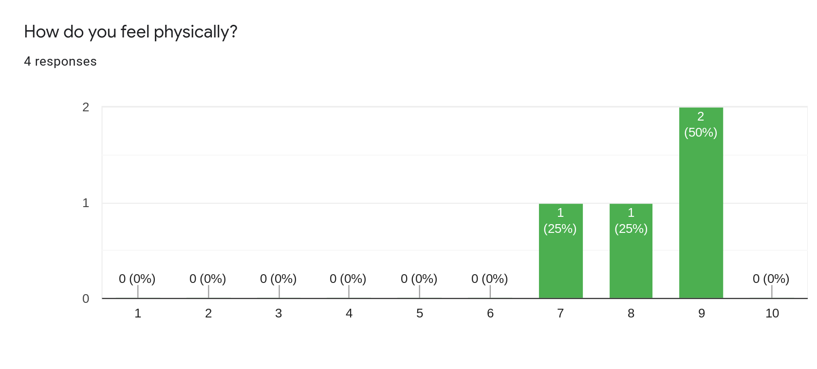Click y-axis value 2 at the top
Image resolution: width=817 pixels, height=369 pixels.
tap(86, 107)
